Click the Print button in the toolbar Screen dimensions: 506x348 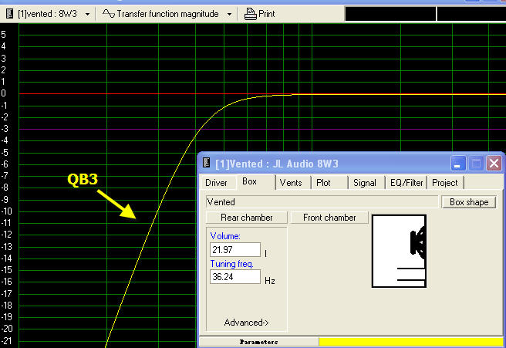tap(259, 14)
